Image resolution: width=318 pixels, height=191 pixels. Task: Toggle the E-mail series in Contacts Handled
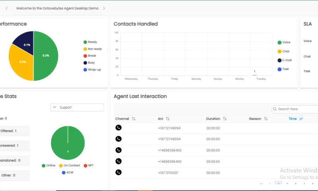coord(285,60)
